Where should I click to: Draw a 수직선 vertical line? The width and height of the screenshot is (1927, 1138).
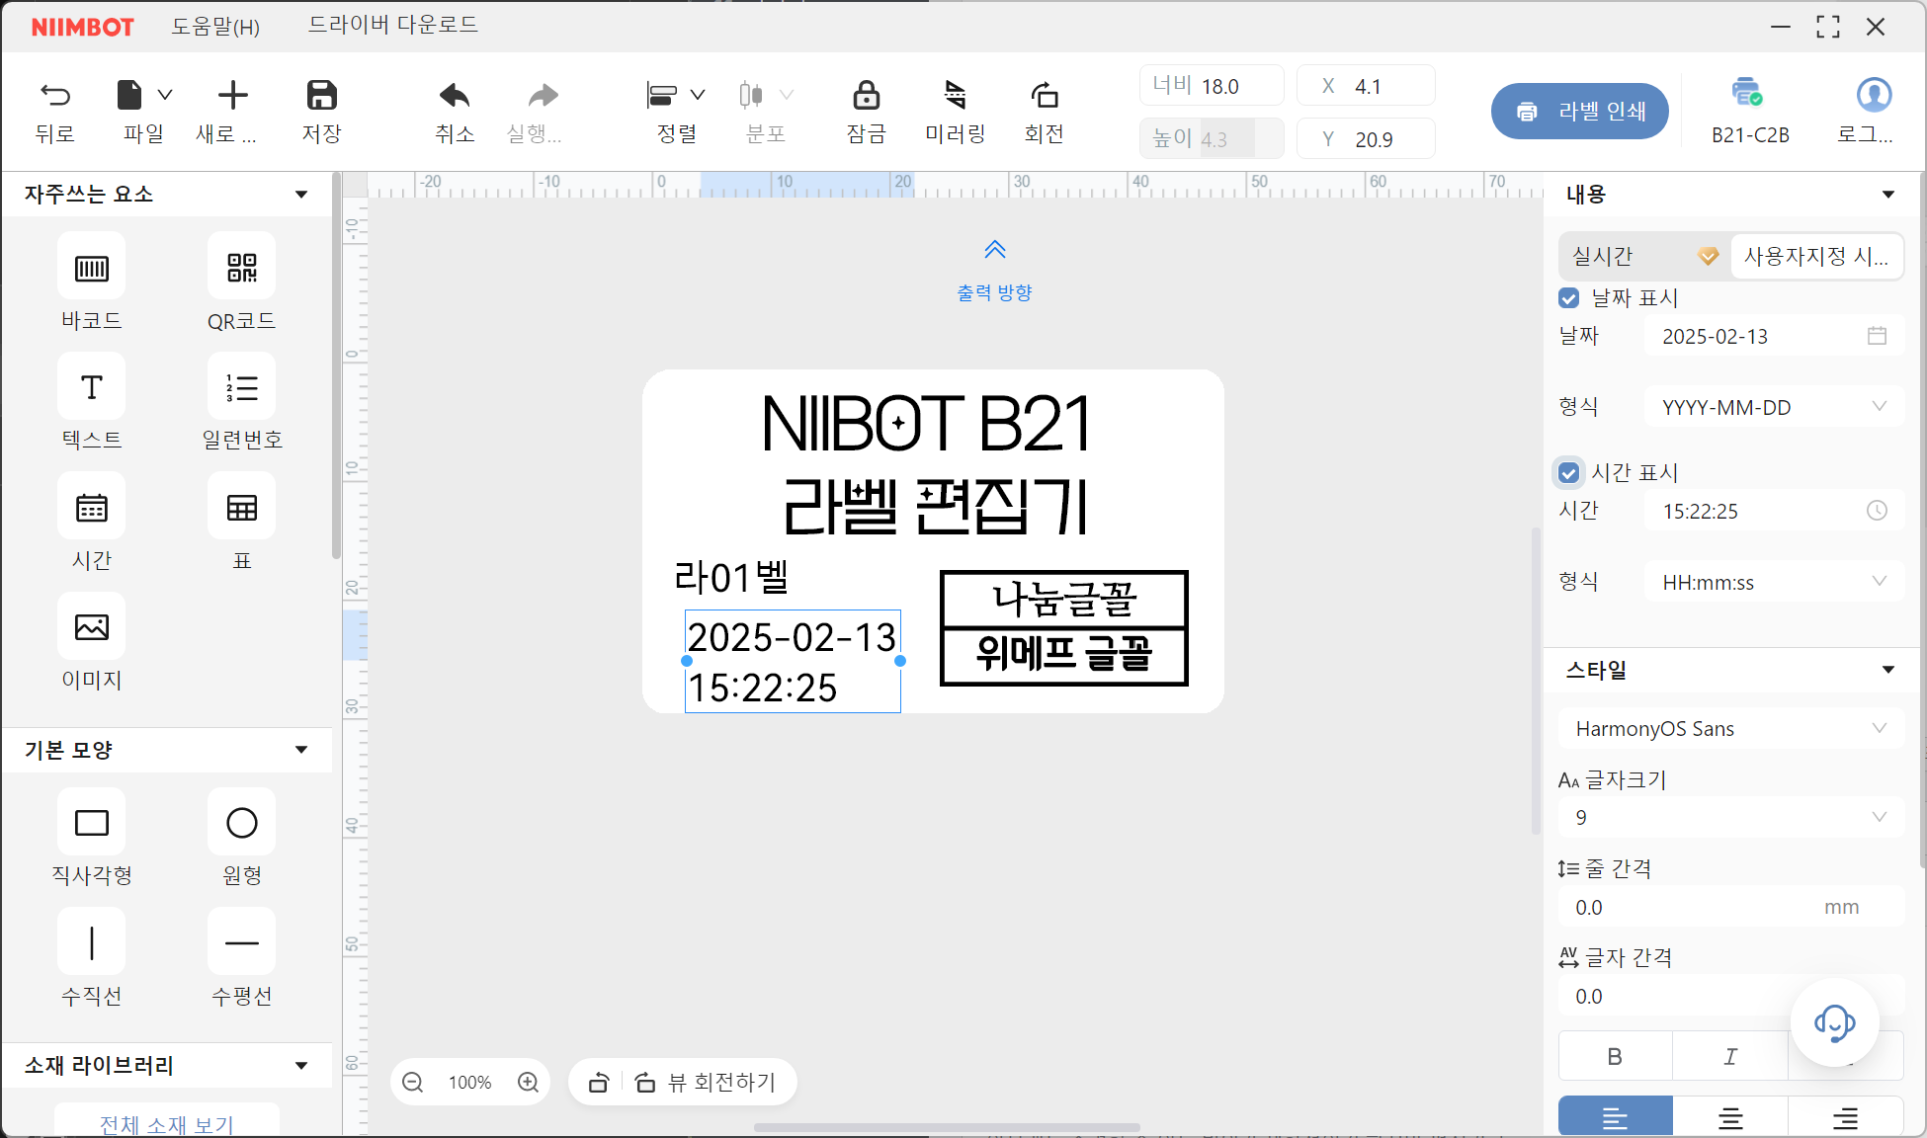click(x=92, y=942)
